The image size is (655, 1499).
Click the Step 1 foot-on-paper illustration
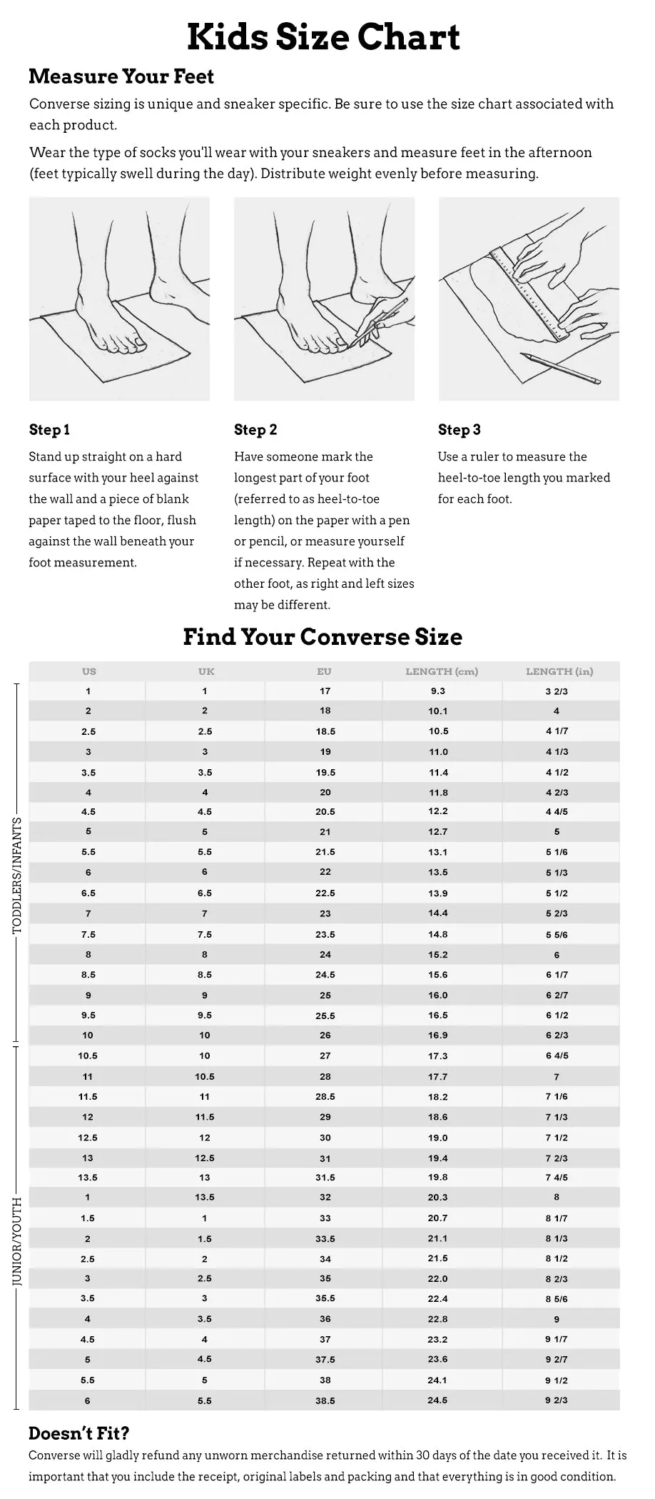click(119, 299)
